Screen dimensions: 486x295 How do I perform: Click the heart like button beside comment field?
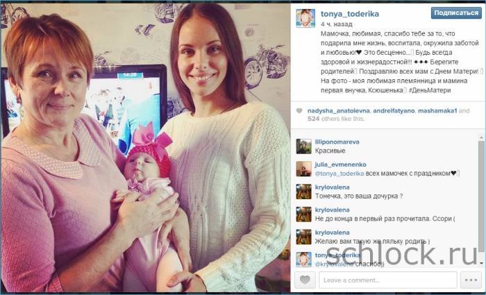(x=305, y=280)
